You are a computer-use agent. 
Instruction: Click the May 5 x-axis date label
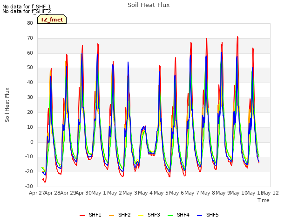[161, 193]
